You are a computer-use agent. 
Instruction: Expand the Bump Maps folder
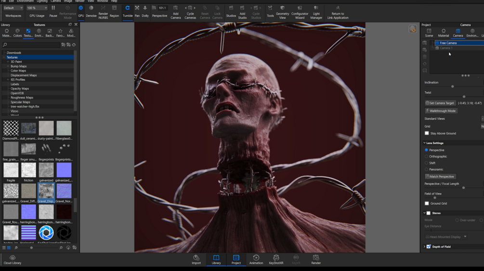pyautogui.click(x=8, y=66)
